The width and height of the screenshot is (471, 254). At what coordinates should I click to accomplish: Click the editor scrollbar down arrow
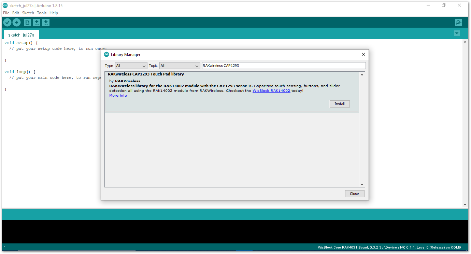pyautogui.click(x=465, y=204)
